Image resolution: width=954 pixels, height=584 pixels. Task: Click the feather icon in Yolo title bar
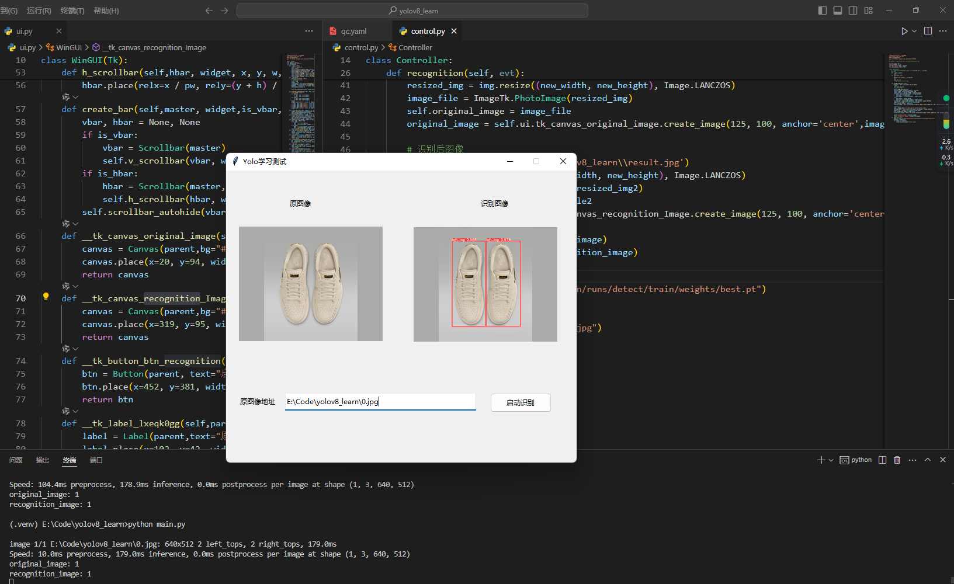click(x=235, y=161)
